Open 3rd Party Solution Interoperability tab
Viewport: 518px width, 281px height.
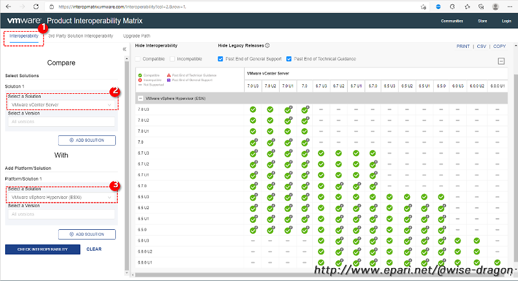(80, 36)
